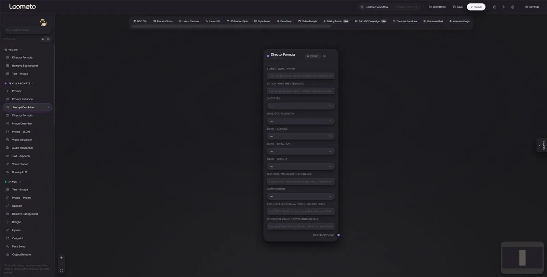Switch node list to list view
The image size is (547, 277).
43,39
